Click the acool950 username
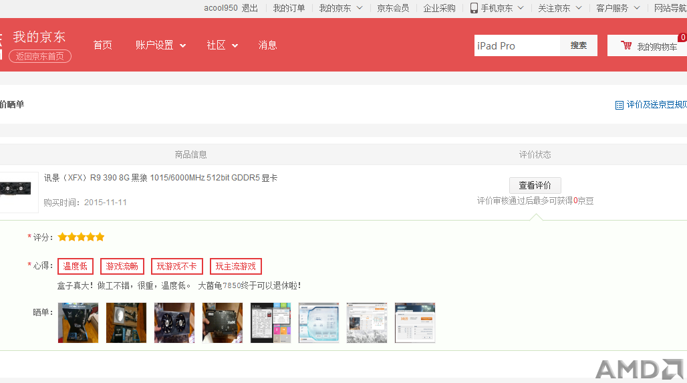The width and height of the screenshot is (687, 383). pos(221,8)
